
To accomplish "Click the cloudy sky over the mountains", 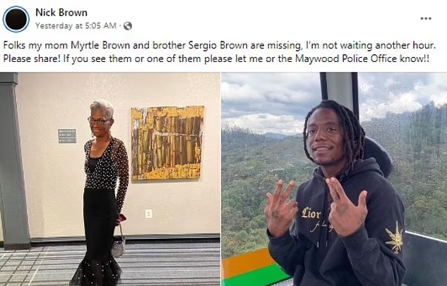I will (x=271, y=102).
